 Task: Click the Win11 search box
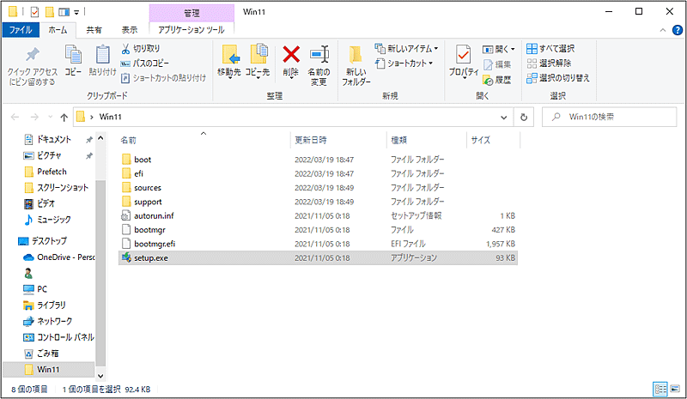pos(609,117)
